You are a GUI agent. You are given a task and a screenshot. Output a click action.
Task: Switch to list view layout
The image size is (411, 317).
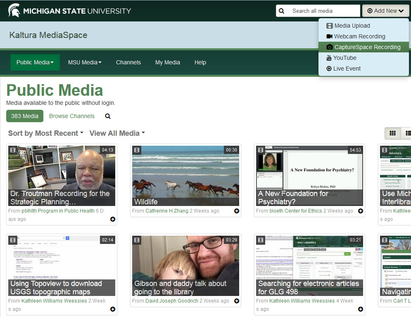tap(407, 133)
